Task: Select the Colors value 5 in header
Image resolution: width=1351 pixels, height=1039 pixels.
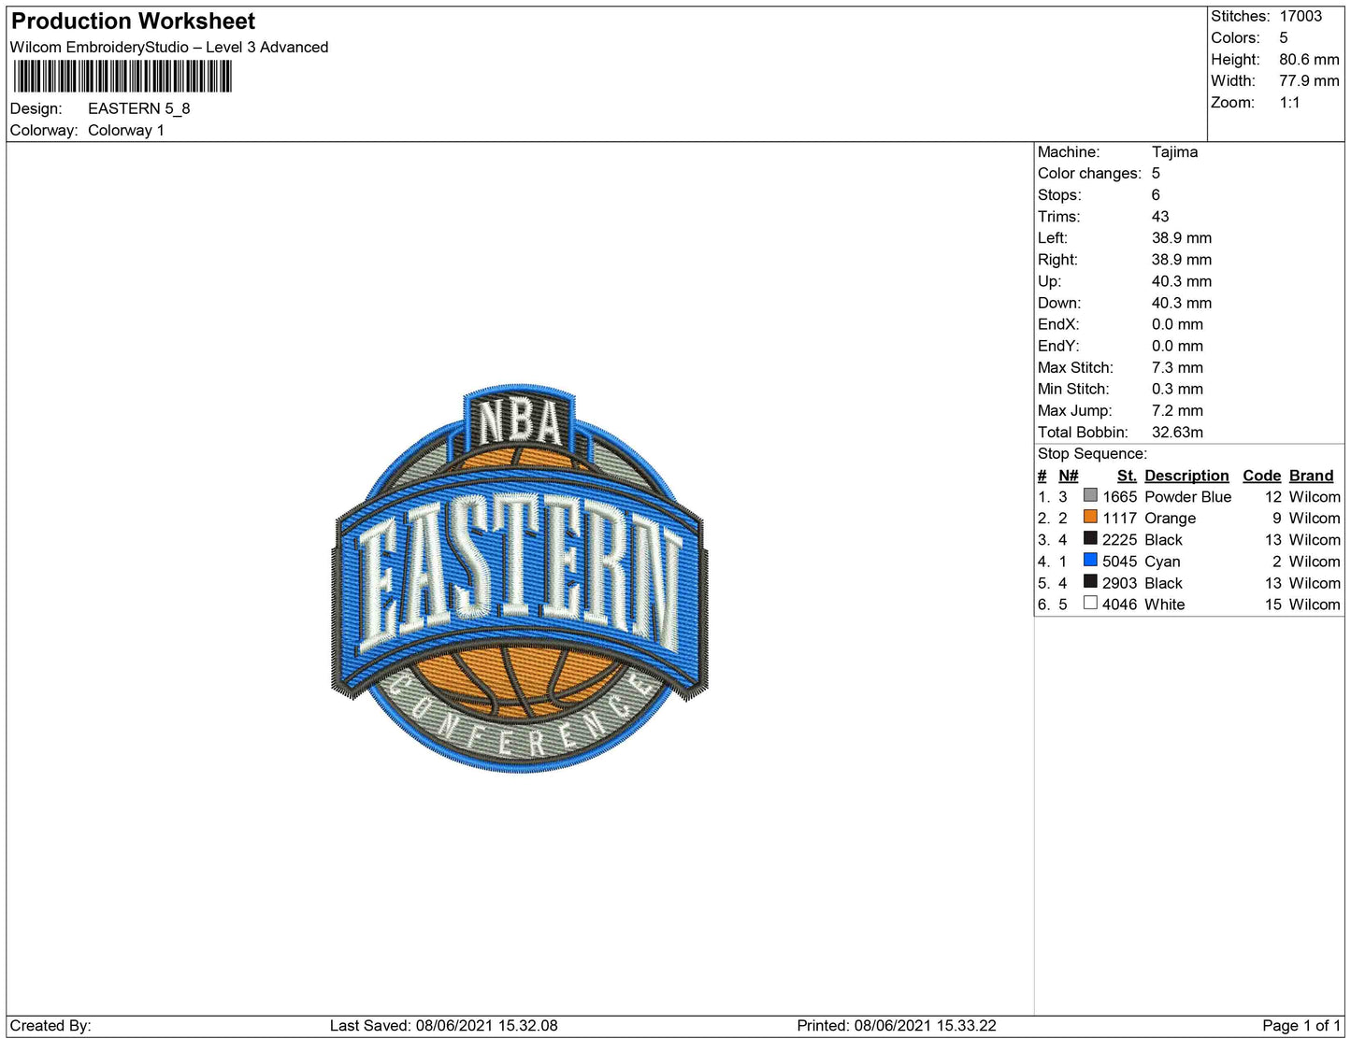Action: coord(1284,37)
